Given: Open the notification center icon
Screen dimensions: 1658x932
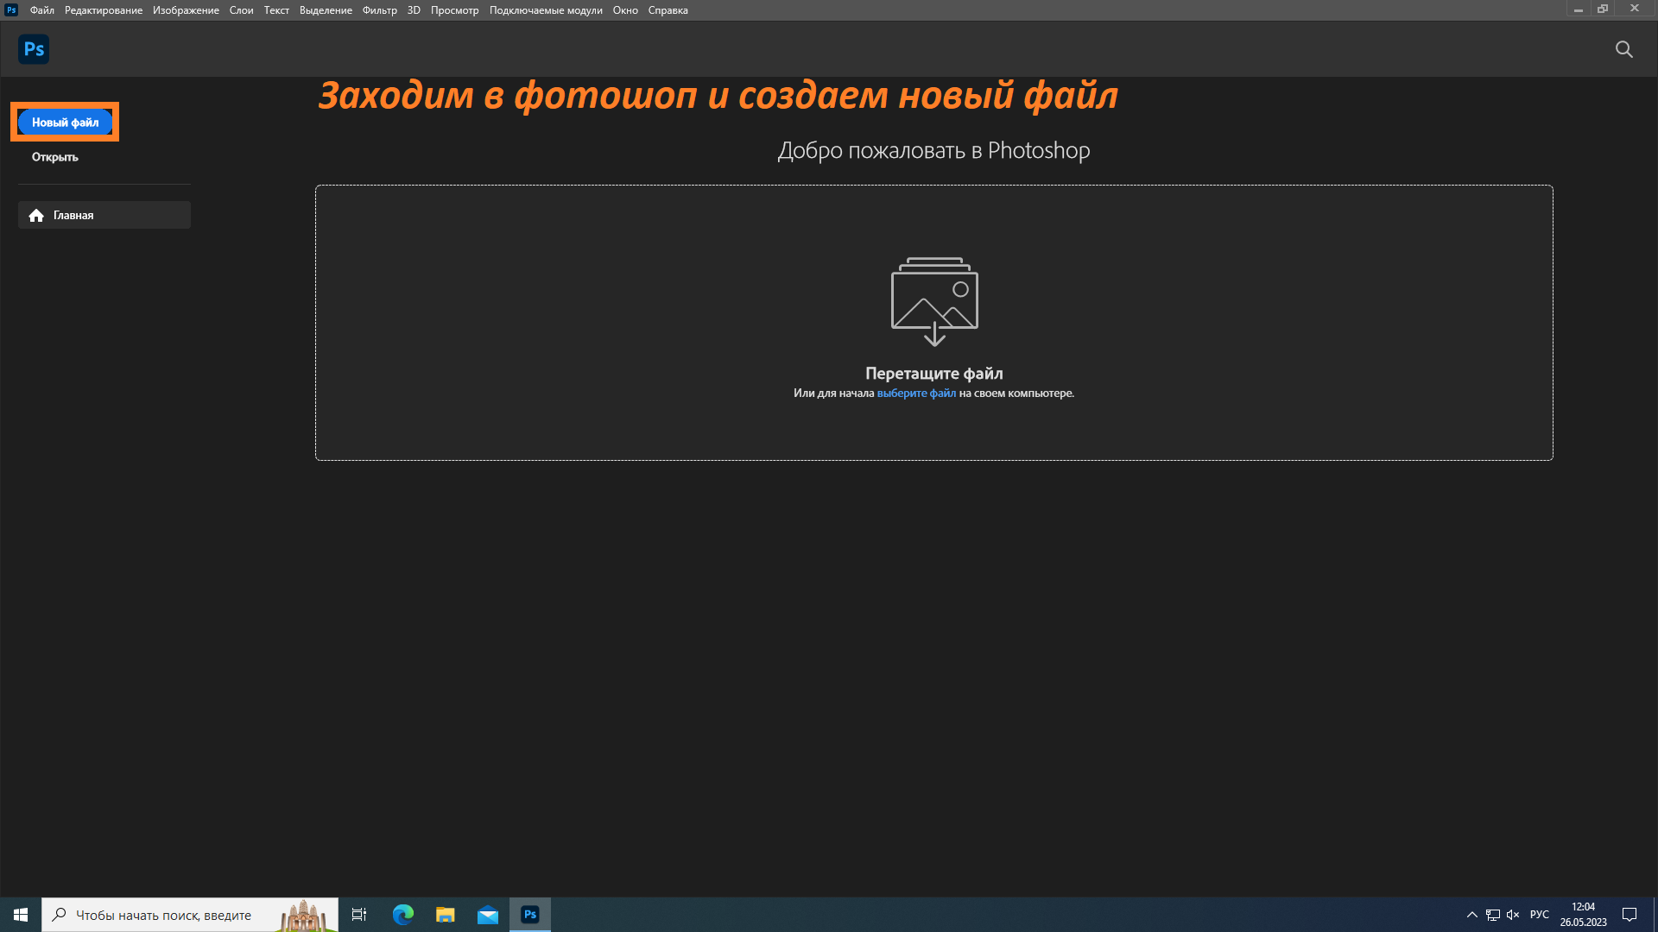Looking at the screenshot, I should point(1630,915).
